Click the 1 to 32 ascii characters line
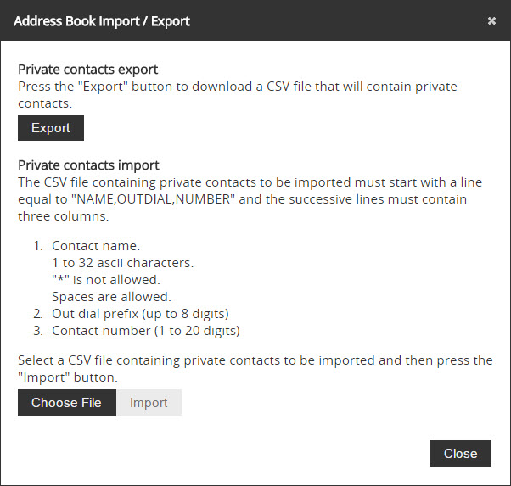 [122, 263]
